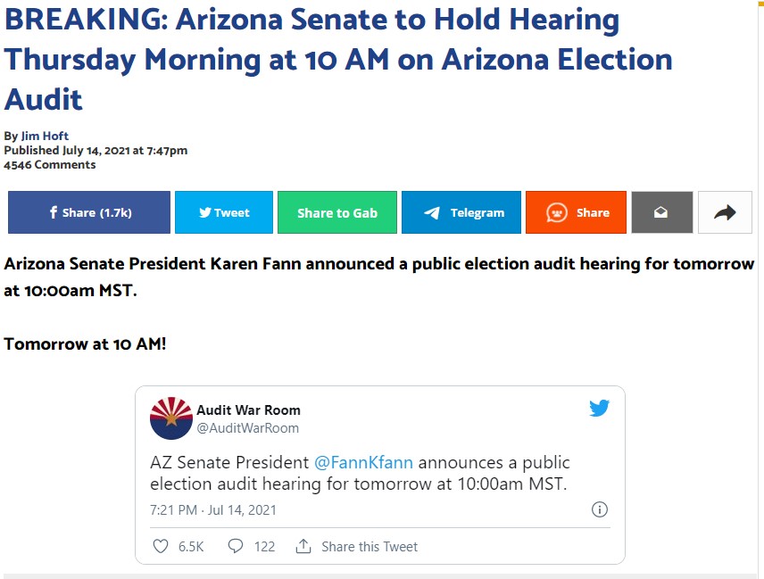This screenshot has width=764, height=579.
Task: Open the @FannKfann mention link
Action: [x=363, y=462]
